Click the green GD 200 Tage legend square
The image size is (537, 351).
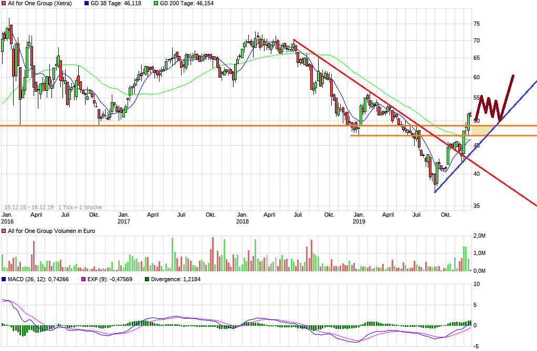coord(155,3)
